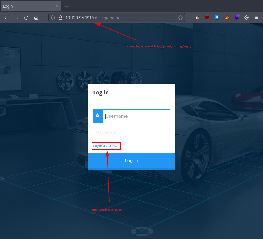This screenshot has width=263, height=239.
Task: Close the Login tab
Action: click(x=56, y=6)
